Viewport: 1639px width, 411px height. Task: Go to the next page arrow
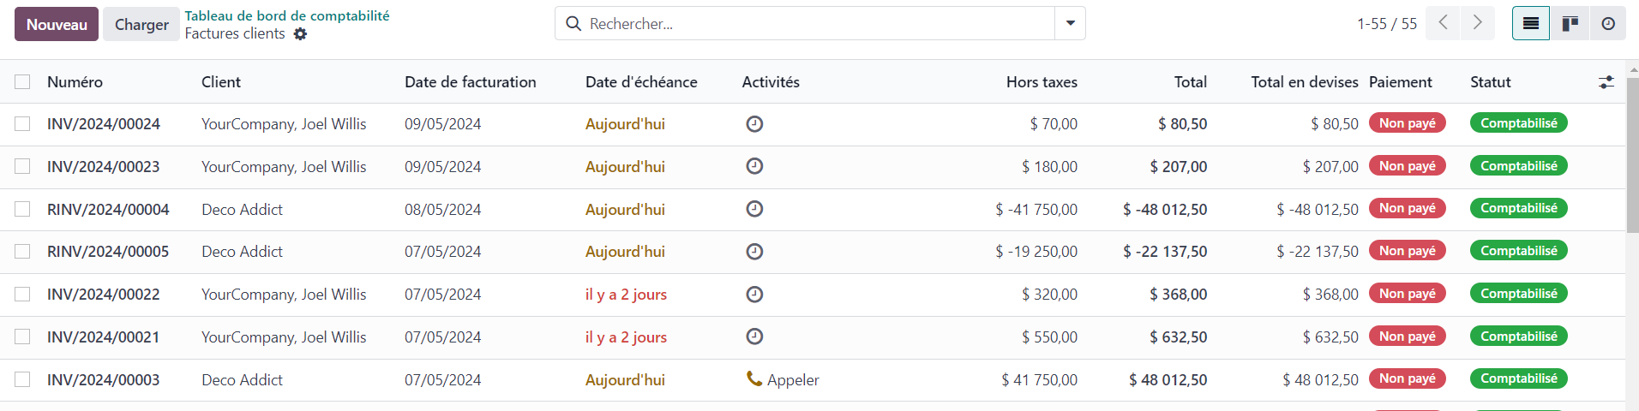click(1478, 23)
